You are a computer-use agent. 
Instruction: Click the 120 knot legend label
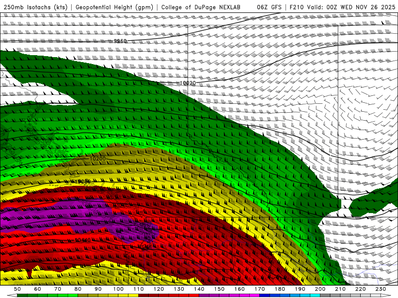point(159,289)
